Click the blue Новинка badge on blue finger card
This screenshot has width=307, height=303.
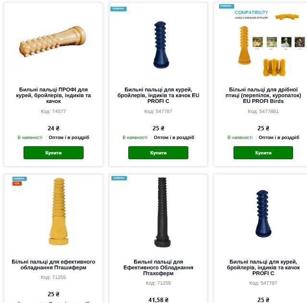[x=119, y=9]
